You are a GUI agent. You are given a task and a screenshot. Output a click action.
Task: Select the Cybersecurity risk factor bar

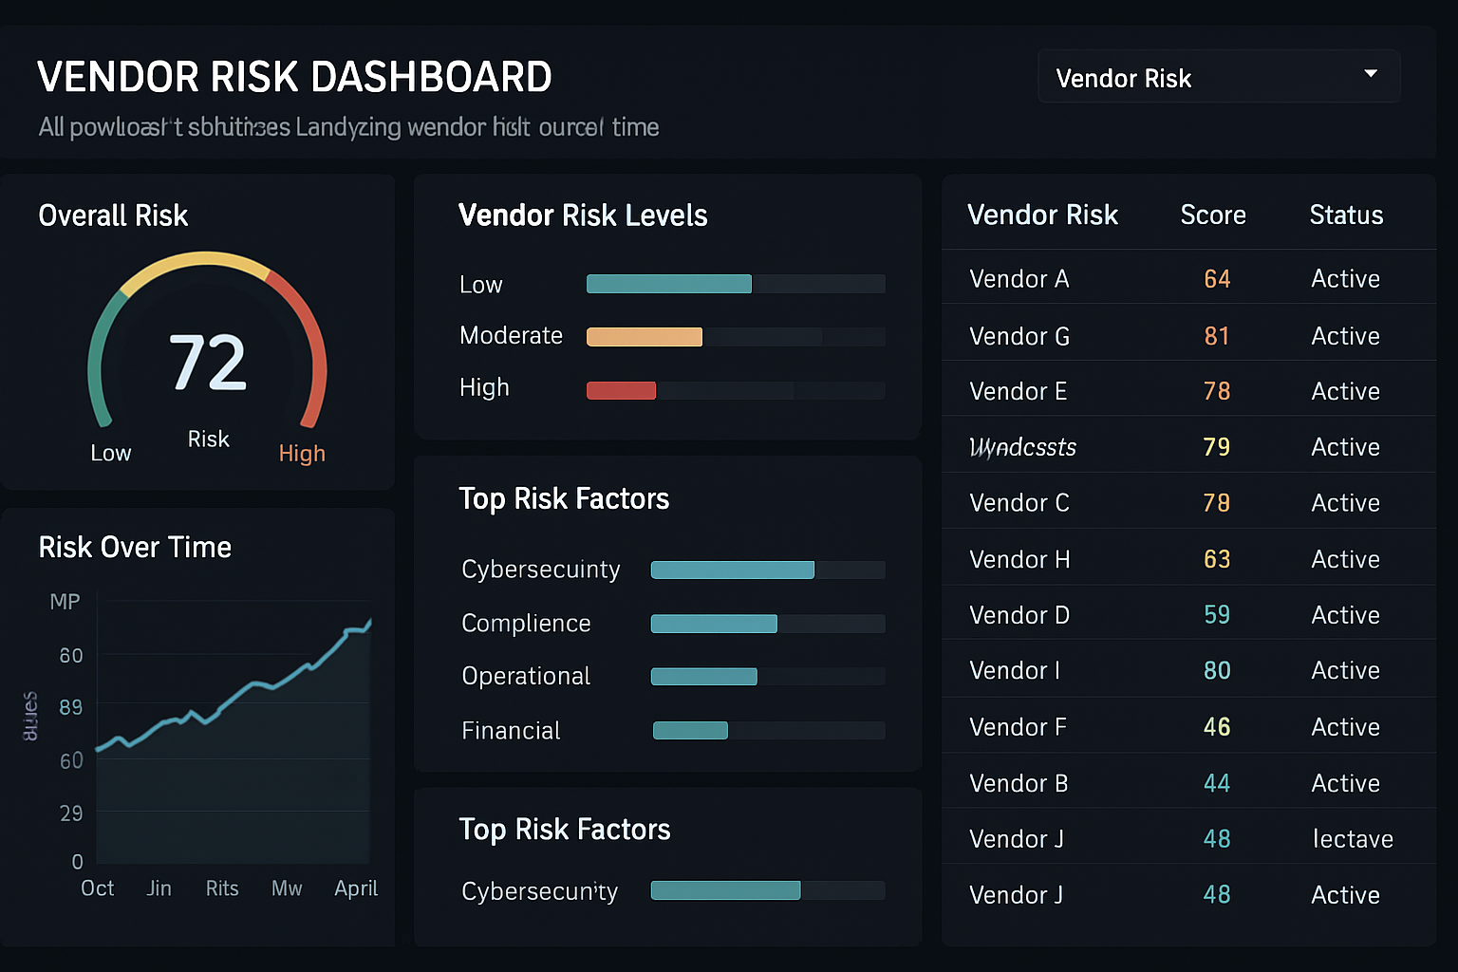[x=732, y=569]
